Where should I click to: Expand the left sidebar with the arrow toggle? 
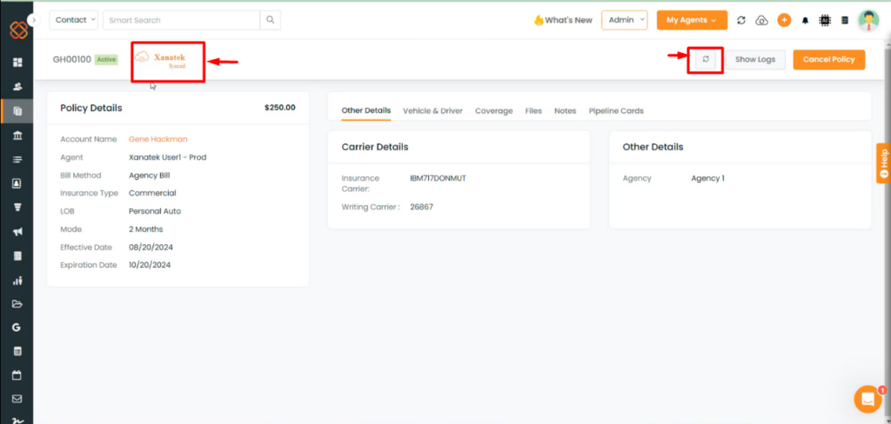tap(34, 21)
